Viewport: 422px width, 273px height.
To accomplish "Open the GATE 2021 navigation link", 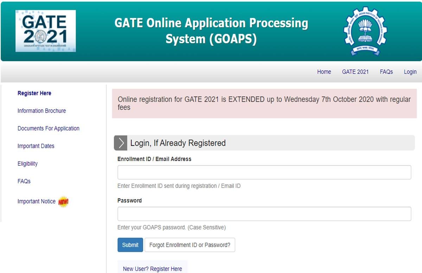I will click(x=355, y=72).
